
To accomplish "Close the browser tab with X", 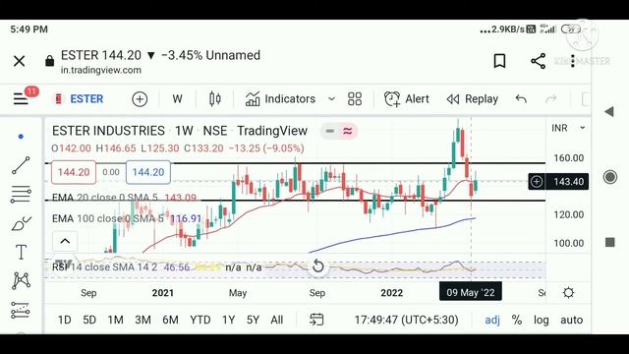I will pos(20,61).
